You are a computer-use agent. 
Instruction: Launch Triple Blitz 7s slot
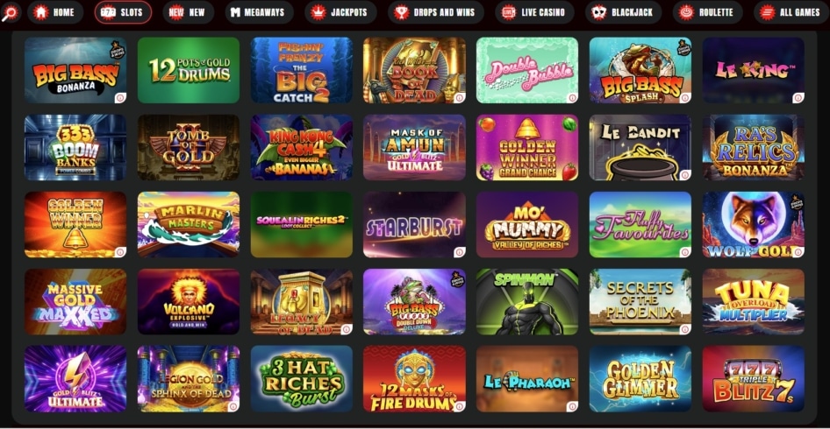(x=754, y=379)
